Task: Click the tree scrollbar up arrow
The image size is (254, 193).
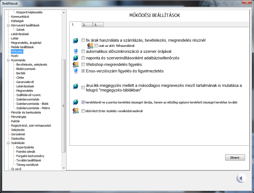Action: click(x=64, y=12)
